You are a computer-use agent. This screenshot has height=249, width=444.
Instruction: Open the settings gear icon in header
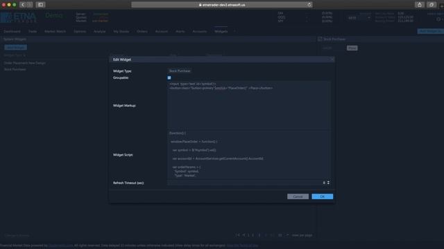coord(438,19)
